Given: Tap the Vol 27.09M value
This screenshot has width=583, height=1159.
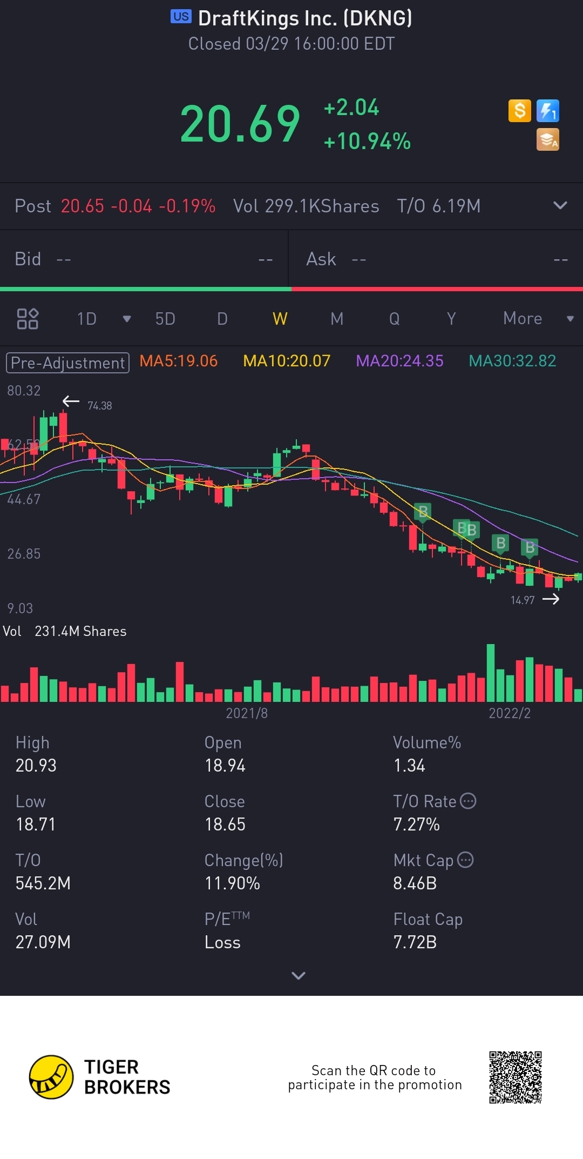Looking at the screenshot, I should pyautogui.click(x=43, y=942).
